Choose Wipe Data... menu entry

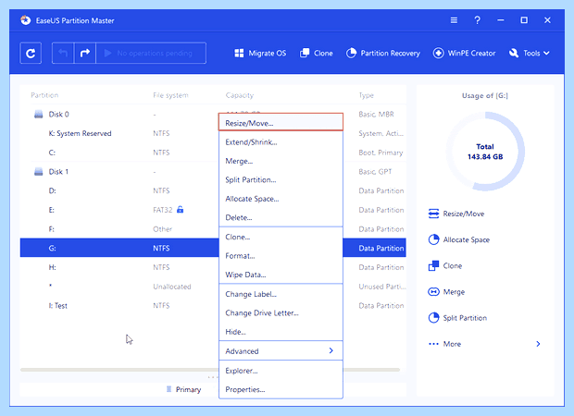tap(281, 275)
